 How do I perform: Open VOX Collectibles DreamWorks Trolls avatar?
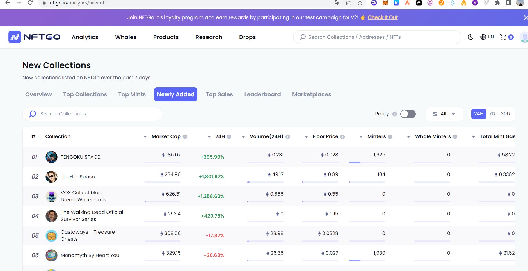coord(51,196)
